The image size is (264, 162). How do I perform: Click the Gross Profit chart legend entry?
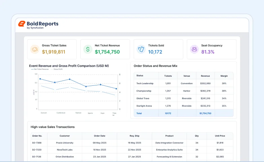tap(57, 69)
